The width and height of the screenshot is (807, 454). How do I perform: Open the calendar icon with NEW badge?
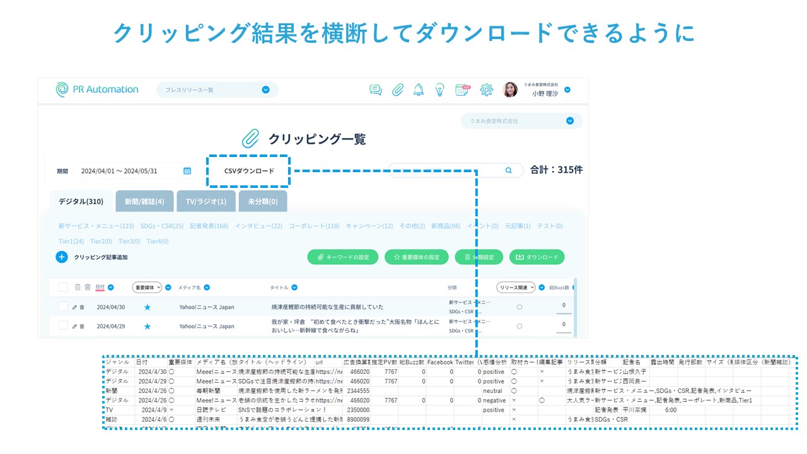pyautogui.click(x=462, y=90)
